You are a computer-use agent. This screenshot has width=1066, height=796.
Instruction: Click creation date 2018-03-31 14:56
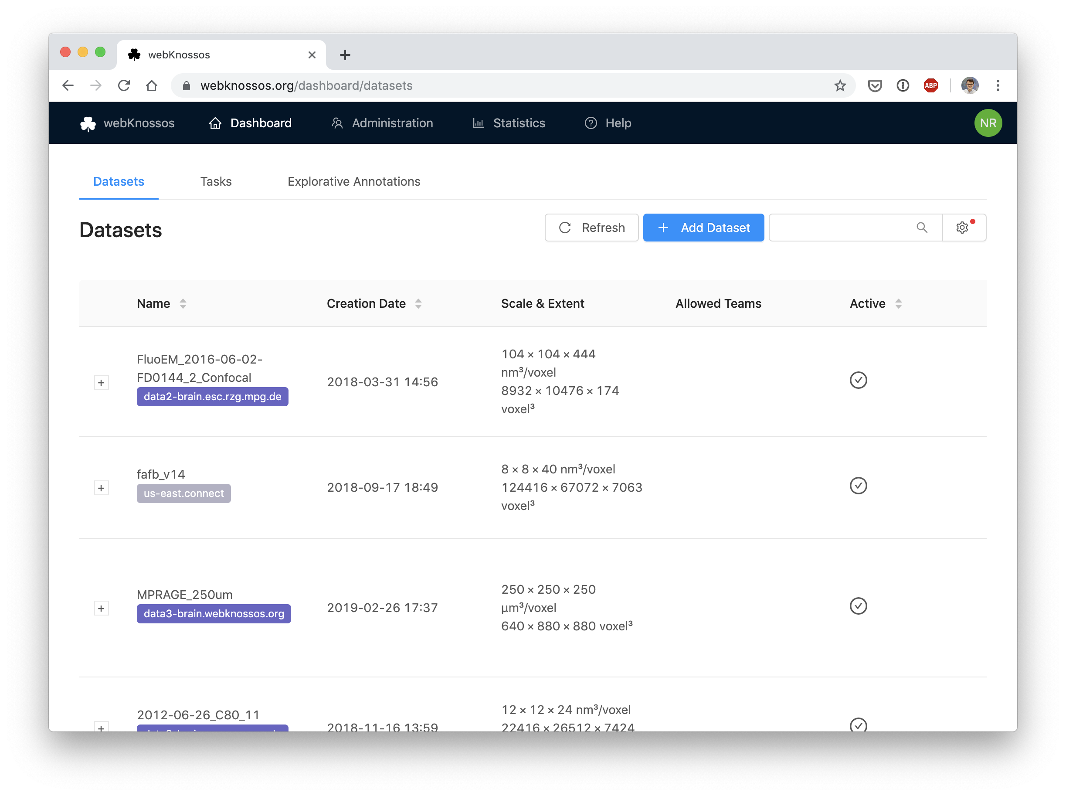(383, 382)
